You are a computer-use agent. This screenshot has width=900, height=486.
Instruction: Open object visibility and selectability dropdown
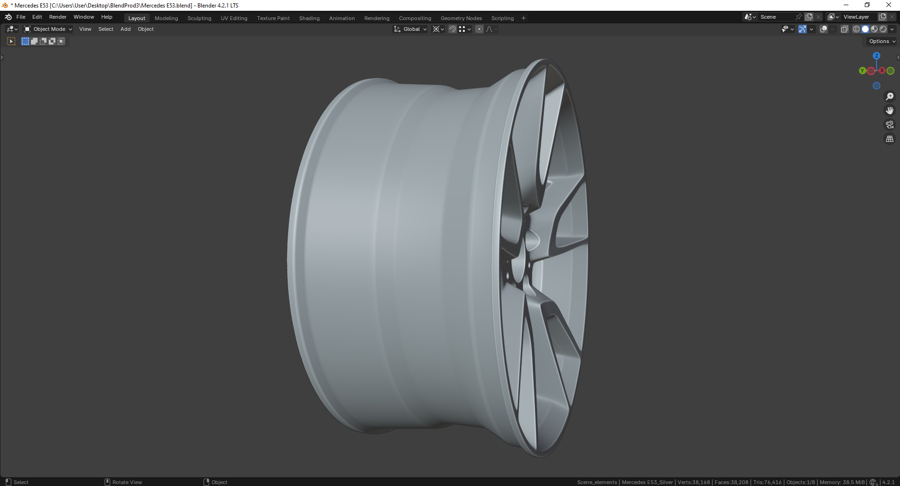click(788, 29)
